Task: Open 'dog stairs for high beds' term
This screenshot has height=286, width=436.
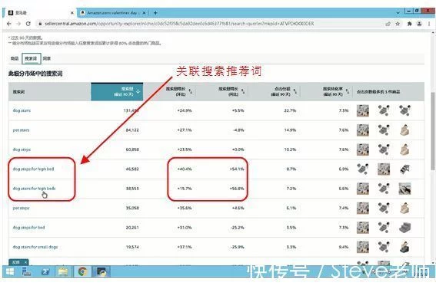Action: [x=34, y=189]
